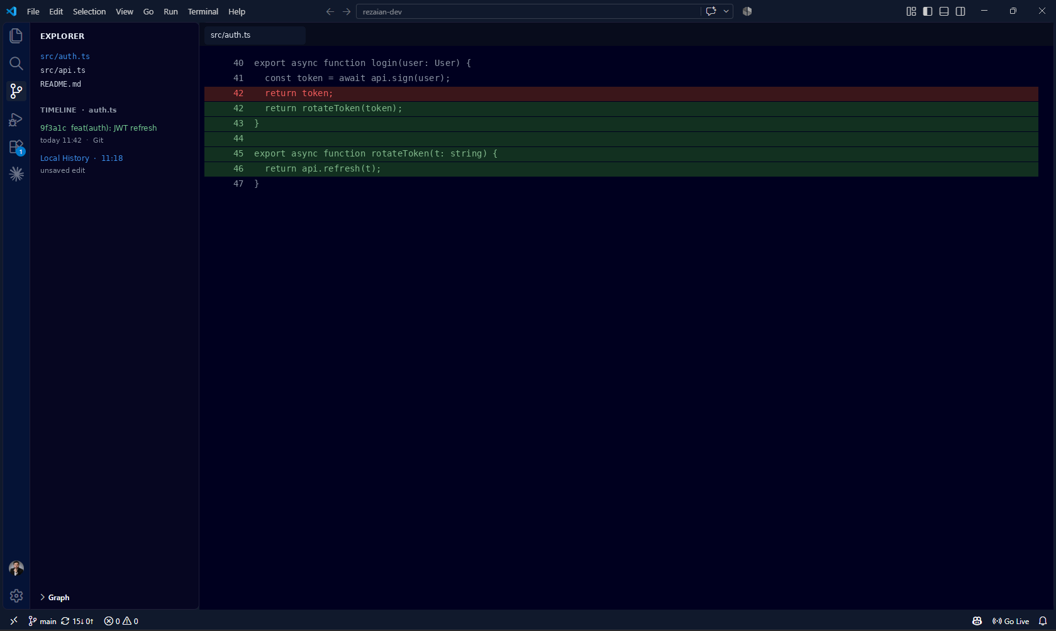The image size is (1056, 631).
Task: Open the Explorer view in activity bar
Action: tap(16, 36)
